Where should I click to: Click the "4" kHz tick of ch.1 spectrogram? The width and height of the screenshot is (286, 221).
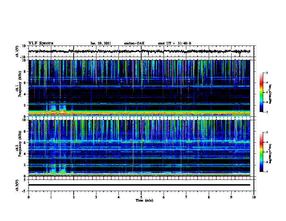(x=25, y=94)
